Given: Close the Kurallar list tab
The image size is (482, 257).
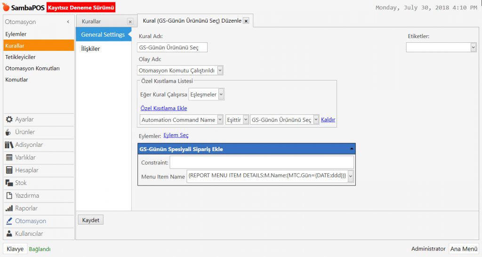Looking at the screenshot, I should [x=130, y=22].
